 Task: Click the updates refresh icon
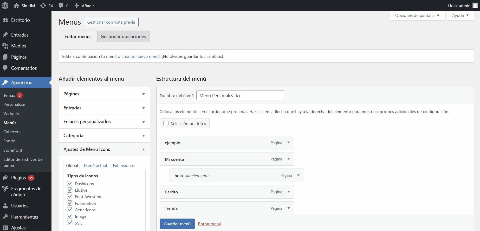click(x=43, y=6)
